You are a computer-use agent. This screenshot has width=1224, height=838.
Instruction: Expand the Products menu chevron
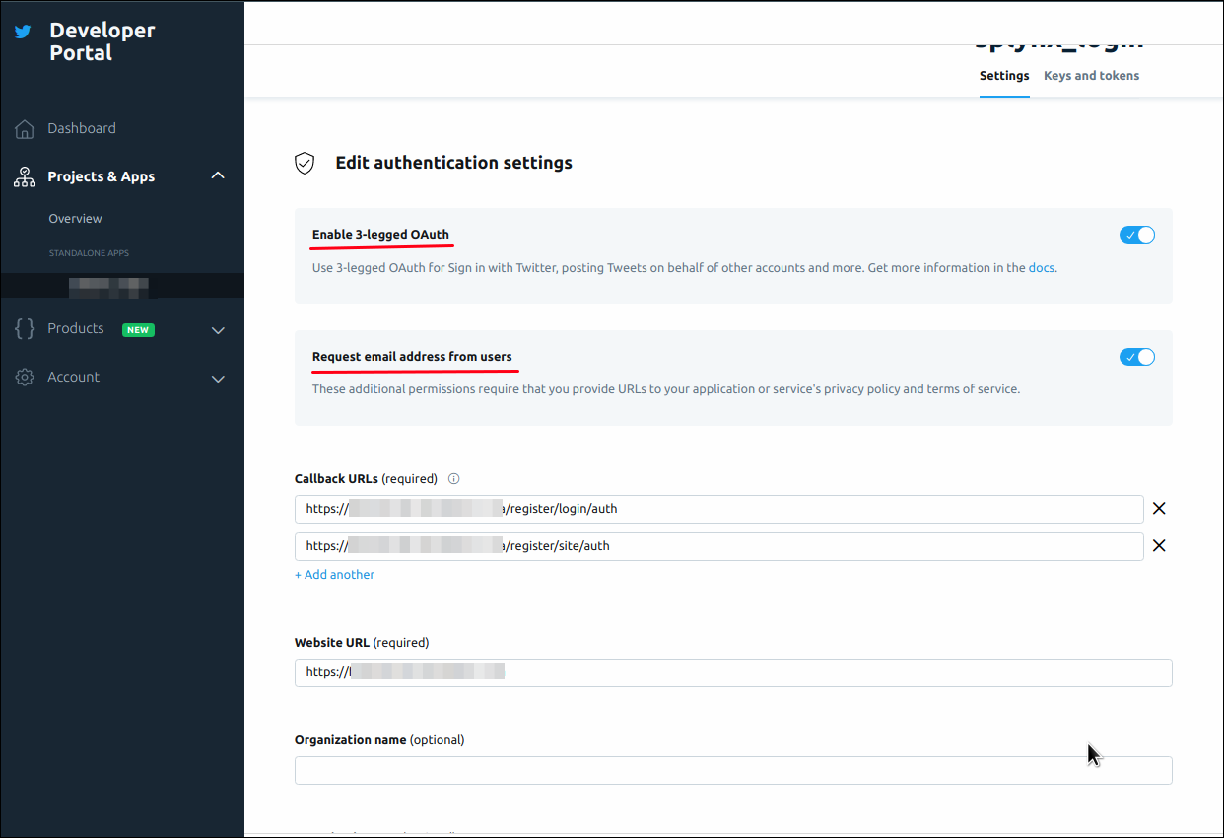218,330
